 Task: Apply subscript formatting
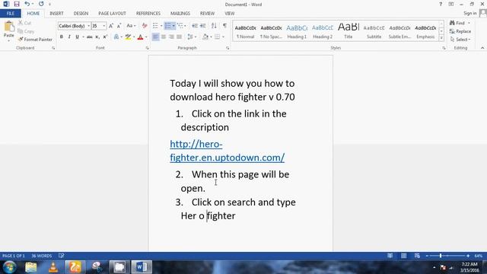click(x=97, y=37)
